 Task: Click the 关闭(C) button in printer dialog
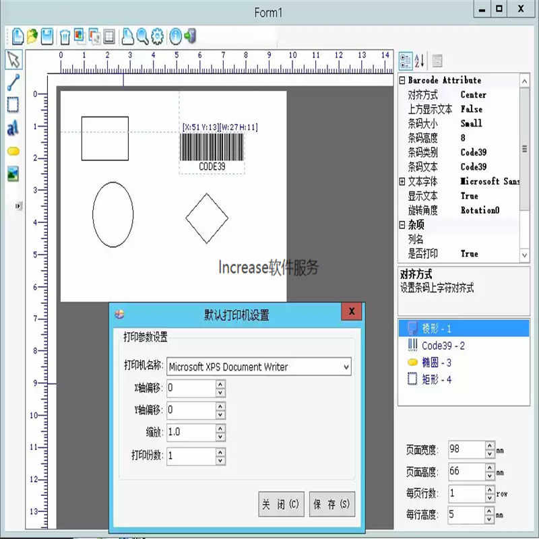[281, 504]
